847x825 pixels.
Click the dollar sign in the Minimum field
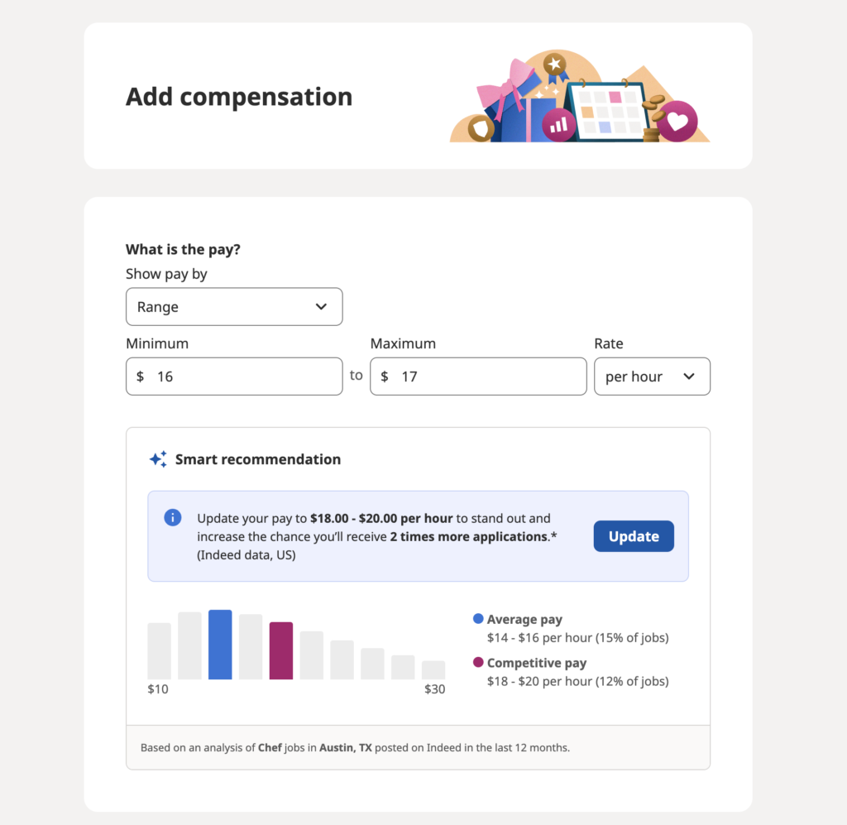141,377
